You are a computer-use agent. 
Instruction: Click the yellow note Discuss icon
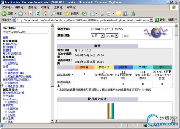tap(118, 14)
